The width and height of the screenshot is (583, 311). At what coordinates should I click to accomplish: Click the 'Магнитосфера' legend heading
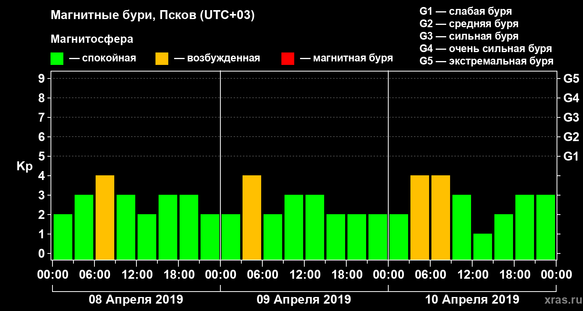(92, 39)
